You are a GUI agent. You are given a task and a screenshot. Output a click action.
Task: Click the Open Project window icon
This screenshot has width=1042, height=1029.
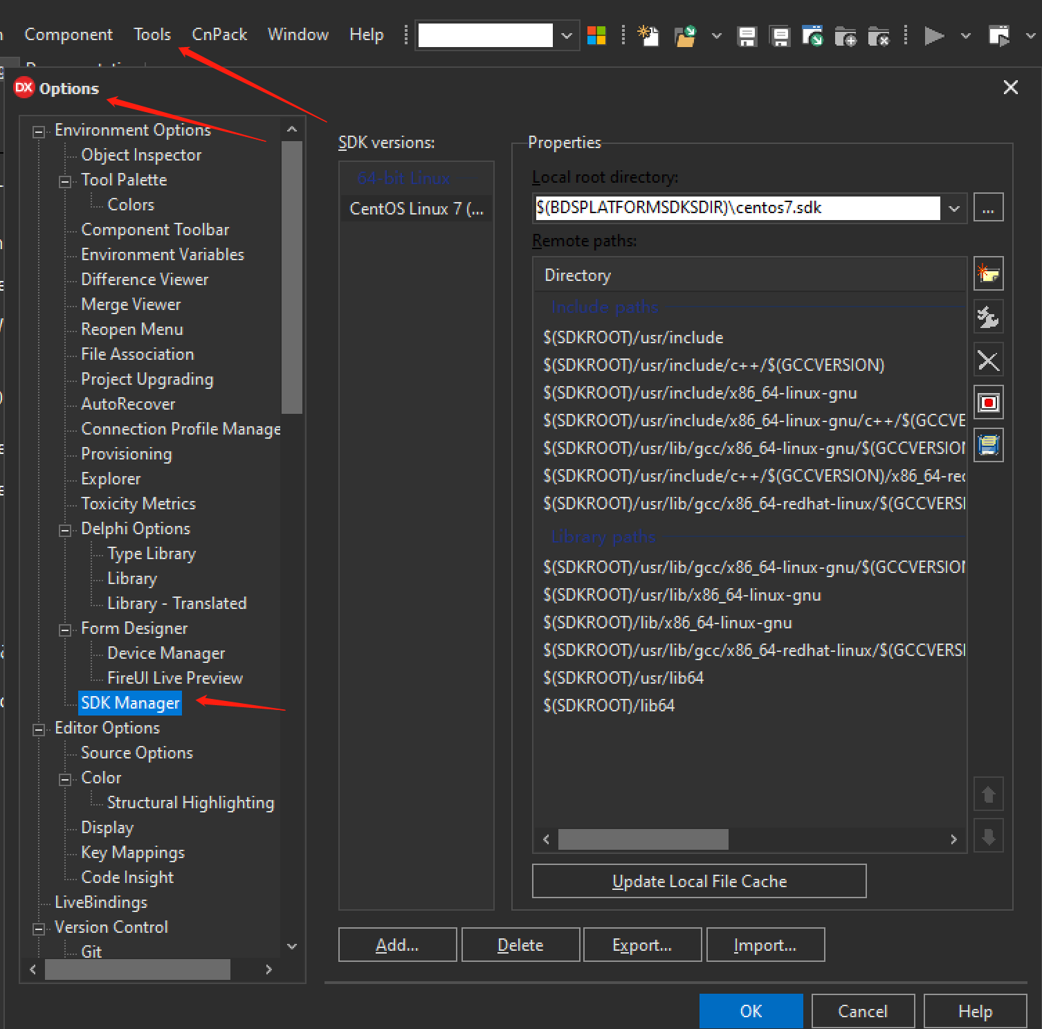pos(812,35)
